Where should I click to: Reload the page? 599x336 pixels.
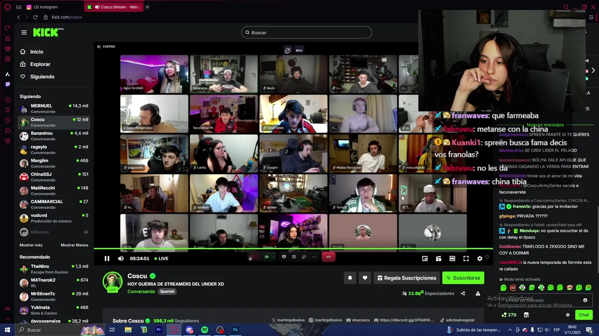35,17
